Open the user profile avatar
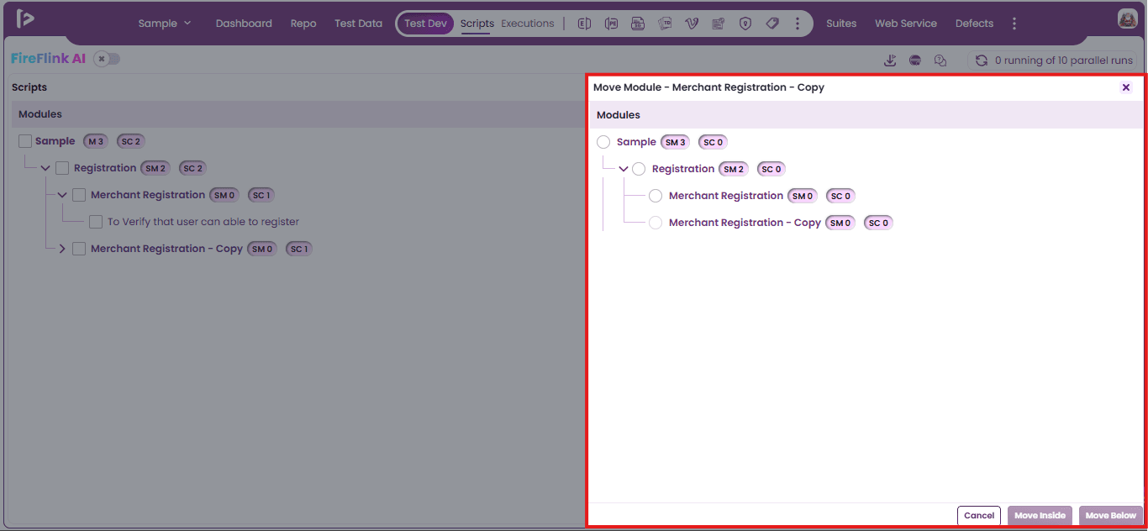 coord(1128,18)
